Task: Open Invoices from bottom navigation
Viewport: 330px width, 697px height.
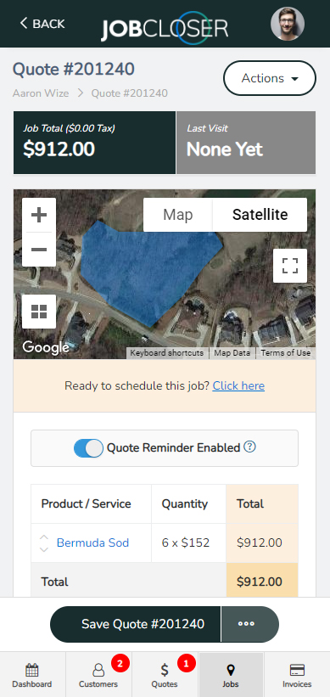Action: coord(297,675)
